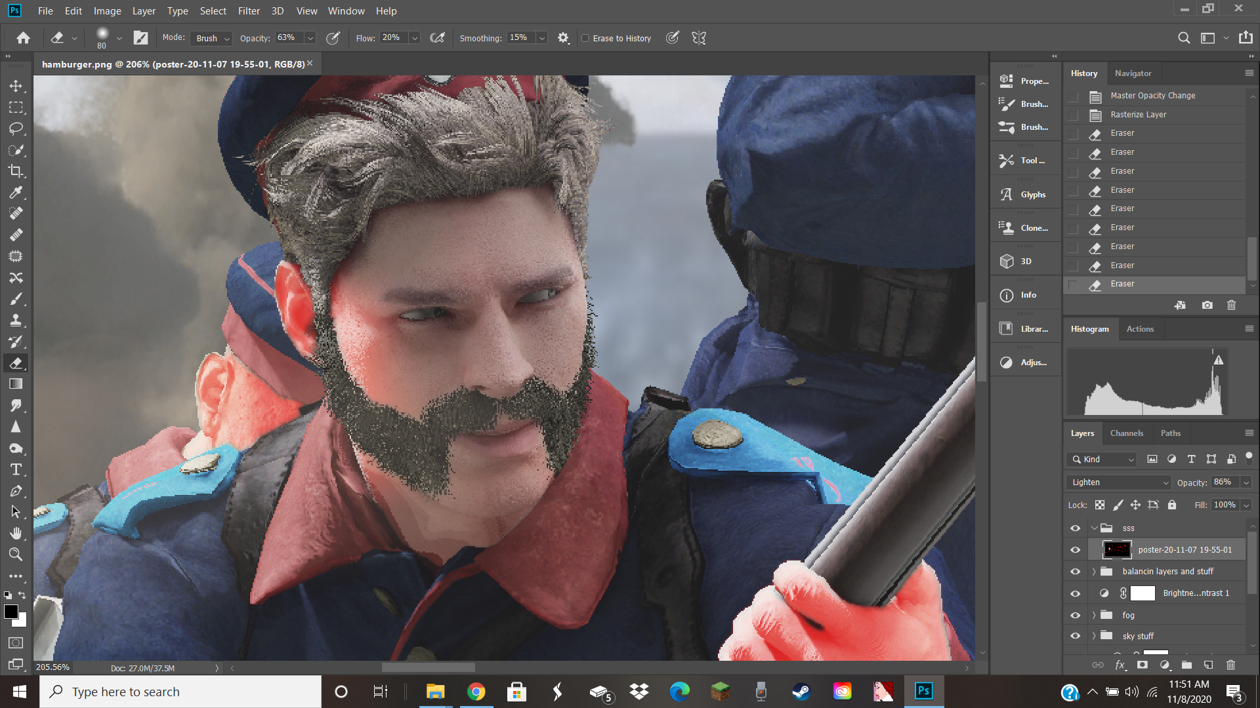Delete current history state with trash icon
Image resolution: width=1260 pixels, height=708 pixels.
tap(1231, 305)
